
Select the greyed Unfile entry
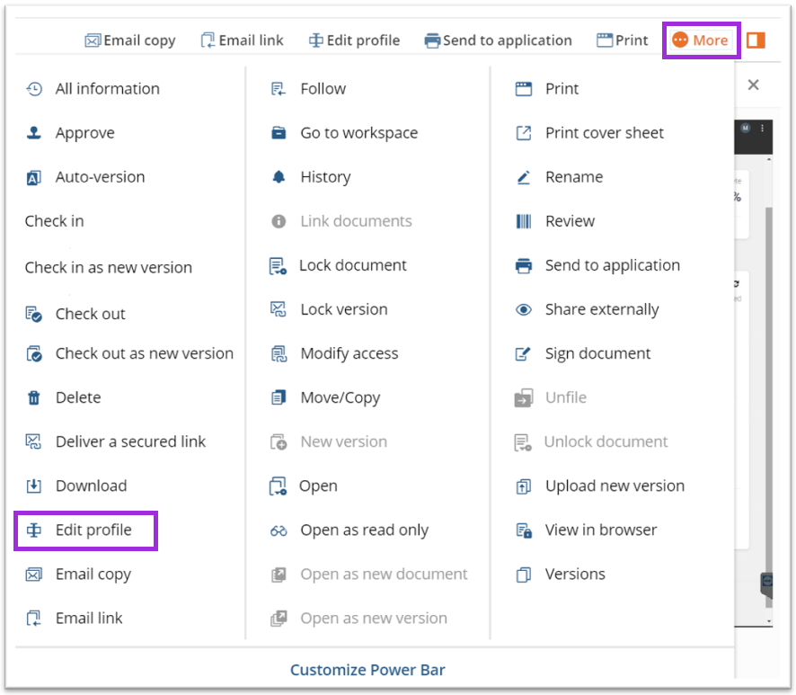pyautogui.click(x=551, y=397)
